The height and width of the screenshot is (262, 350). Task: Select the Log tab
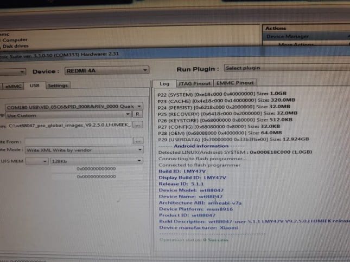[x=164, y=84]
